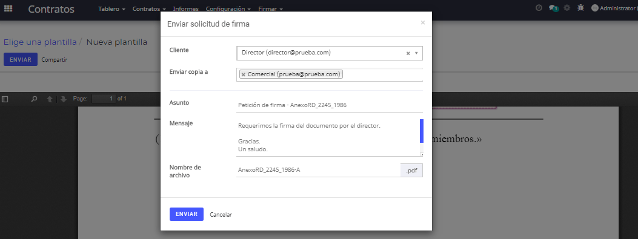Toggle the PDF viewer sidebar icon
Screen dimensions: 638x239
coord(5,99)
